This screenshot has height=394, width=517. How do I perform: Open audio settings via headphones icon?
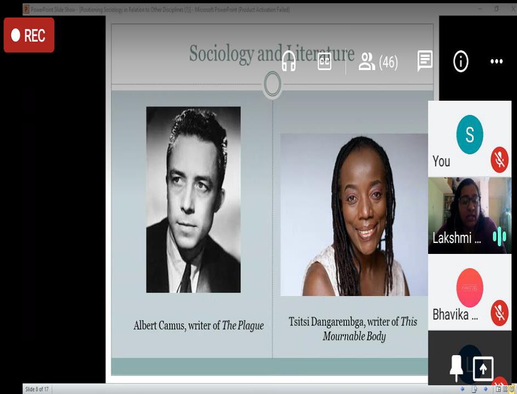289,61
